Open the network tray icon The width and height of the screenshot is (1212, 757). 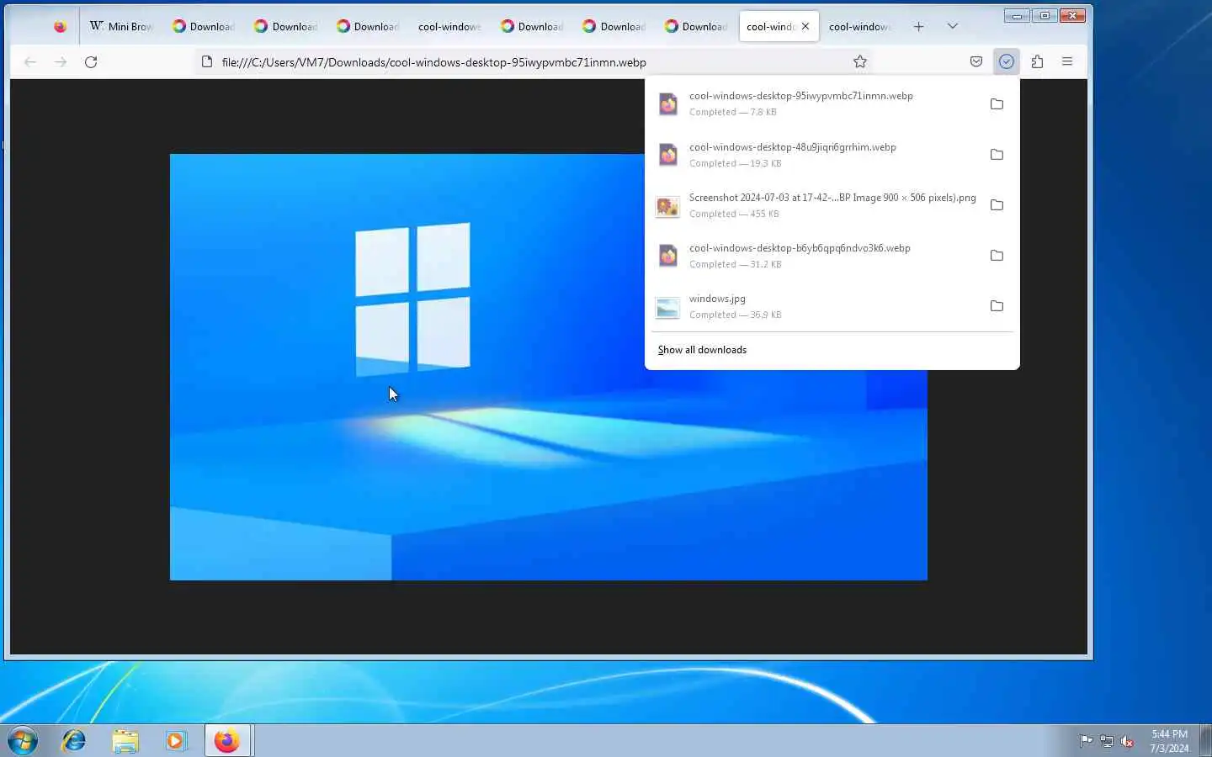coord(1107,741)
